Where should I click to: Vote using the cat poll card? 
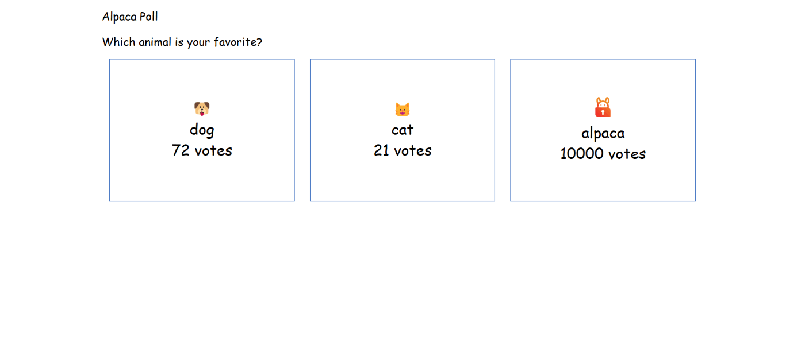402,178
